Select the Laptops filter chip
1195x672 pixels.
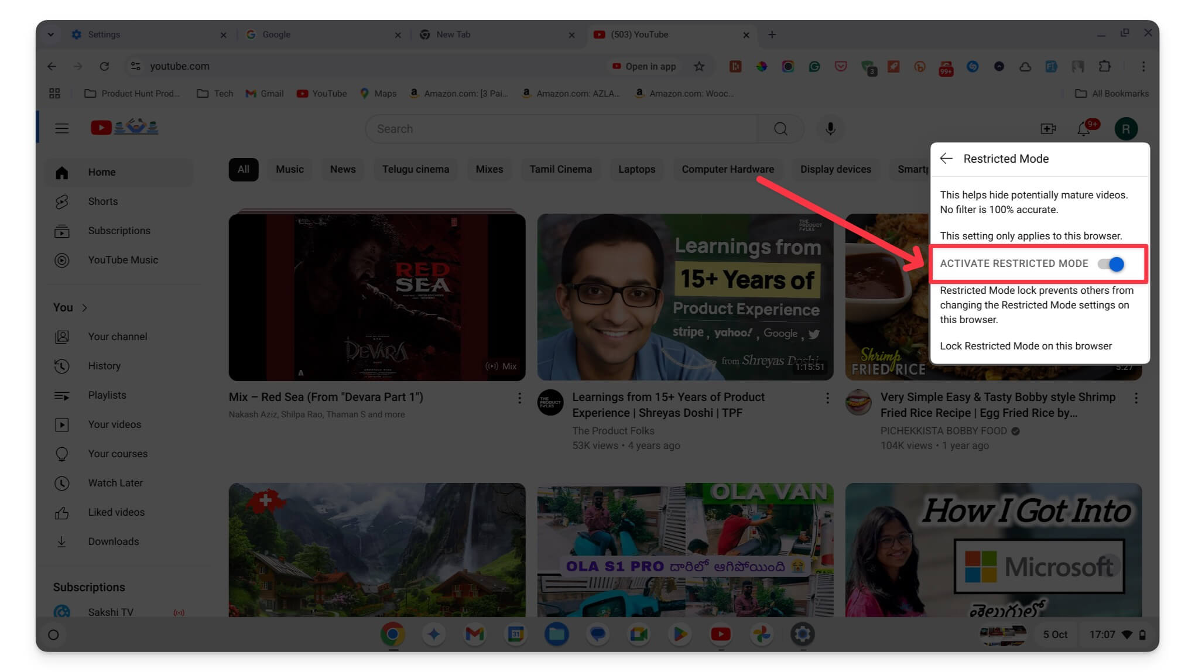point(637,169)
